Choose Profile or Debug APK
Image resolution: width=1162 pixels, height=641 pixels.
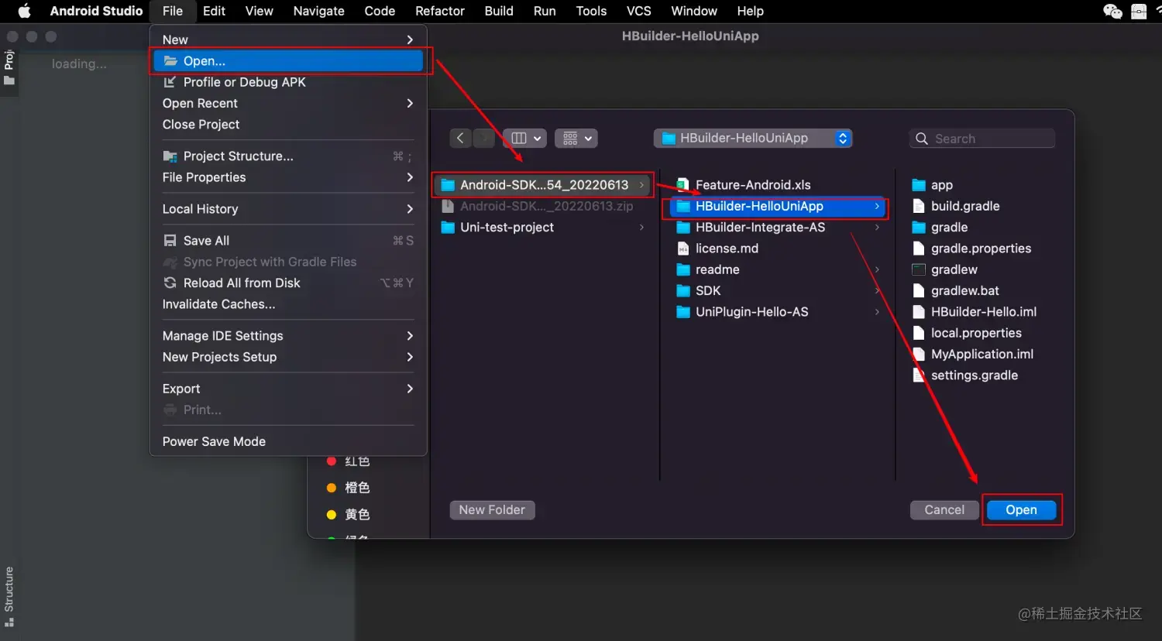pos(288,82)
